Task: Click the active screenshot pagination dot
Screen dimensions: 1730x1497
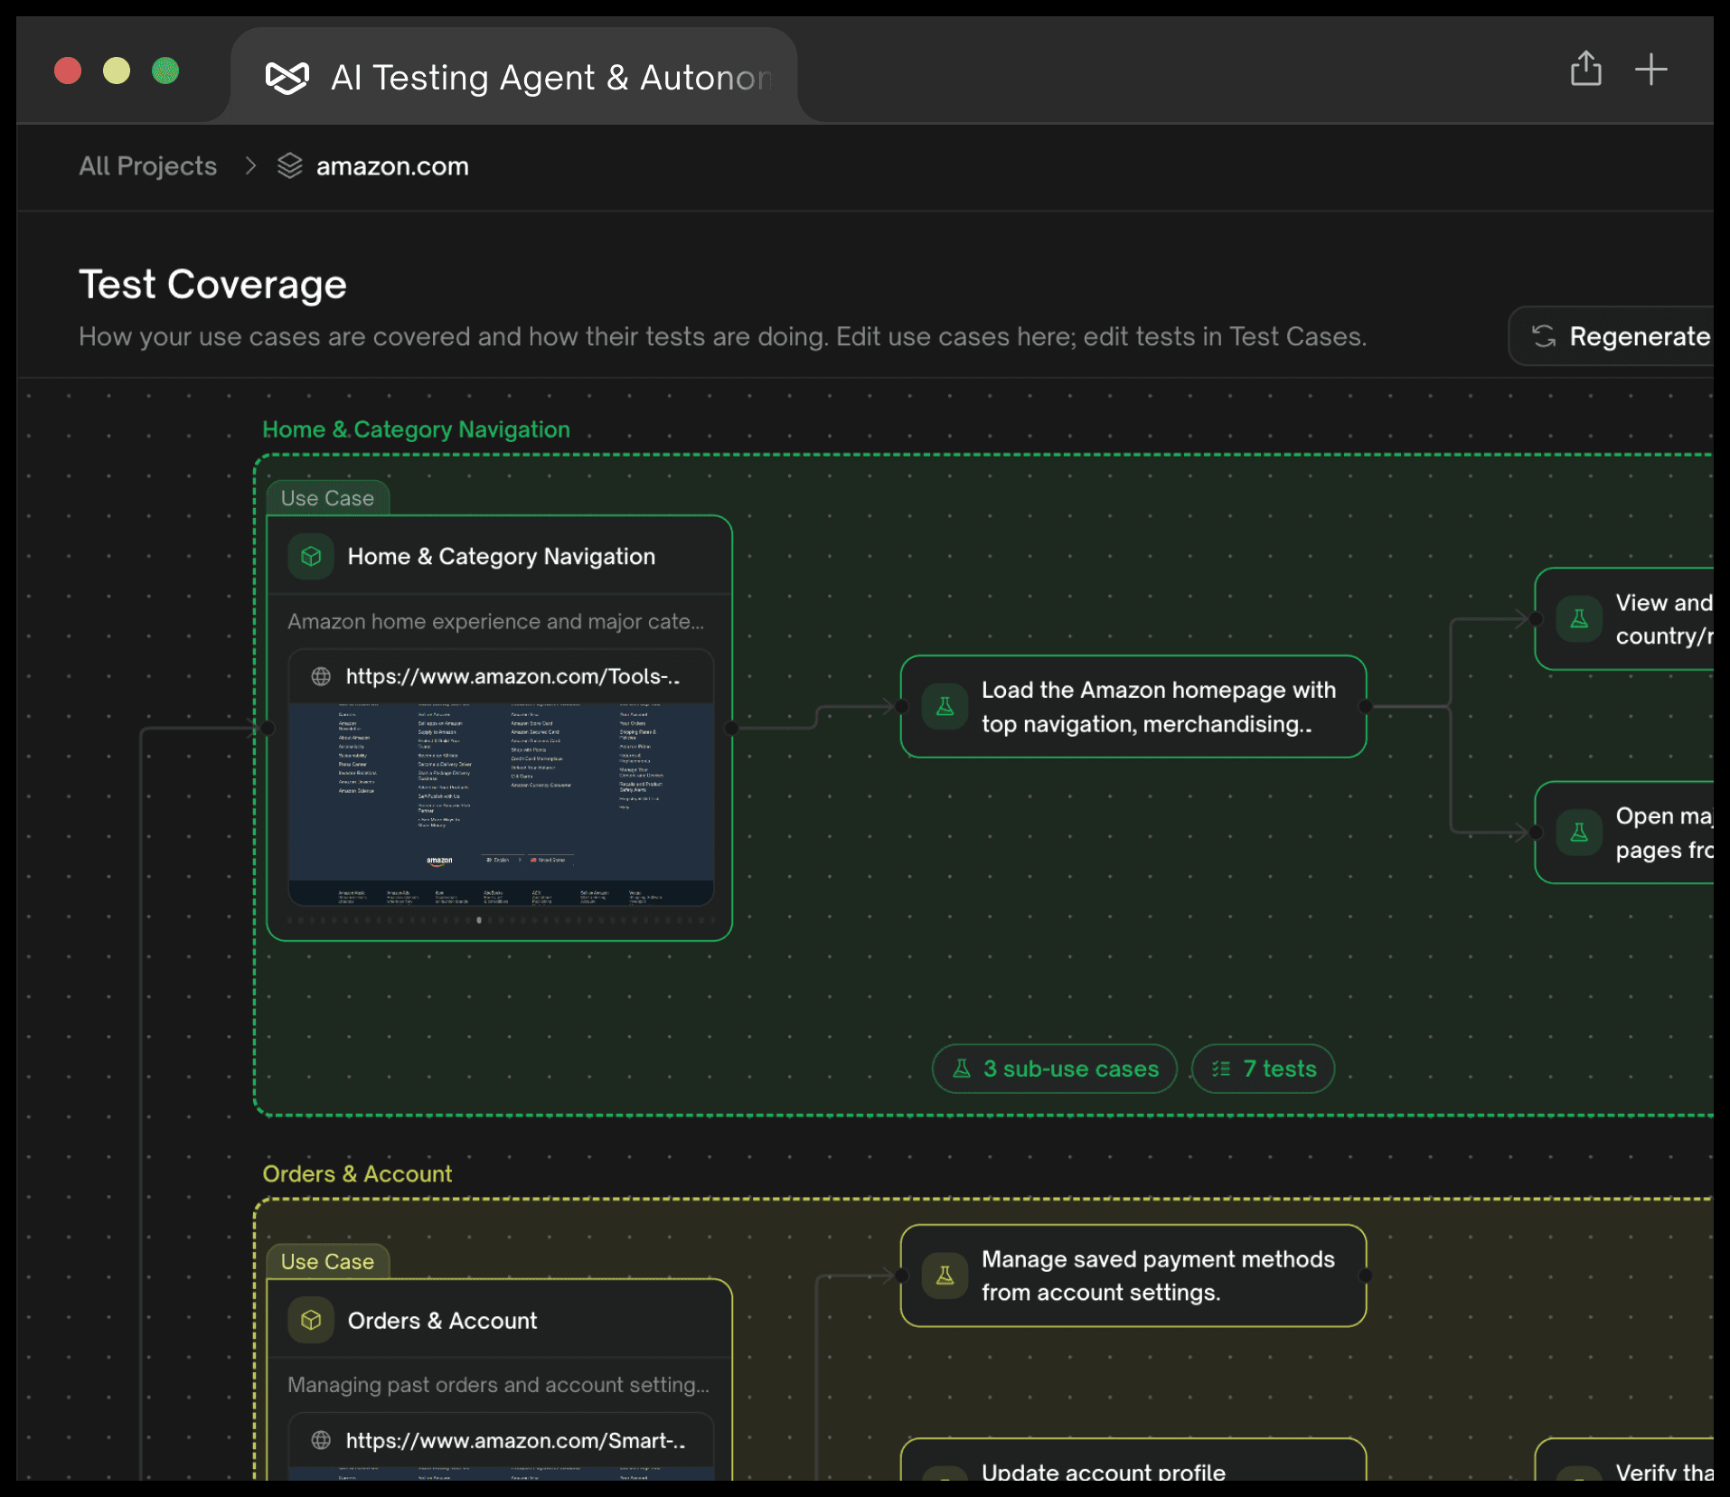Action: click(x=479, y=920)
